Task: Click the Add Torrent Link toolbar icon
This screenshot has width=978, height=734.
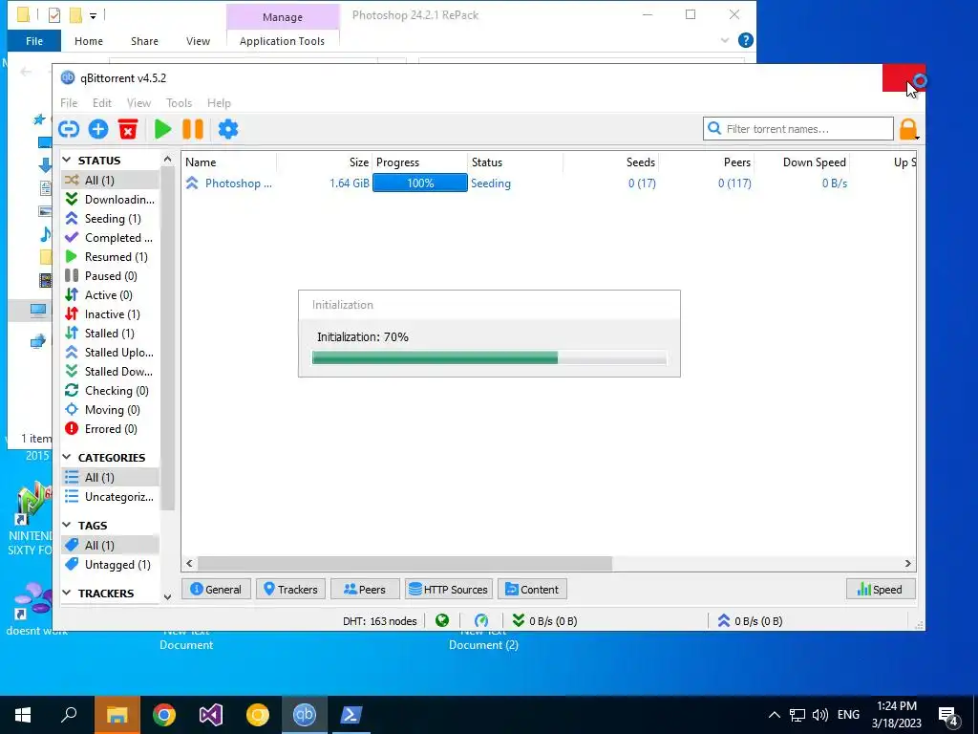Action: point(69,129)
